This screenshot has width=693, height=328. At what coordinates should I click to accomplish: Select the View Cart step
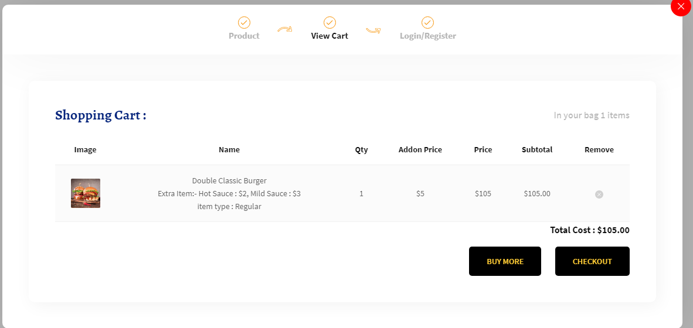click(x=329, y=36)
